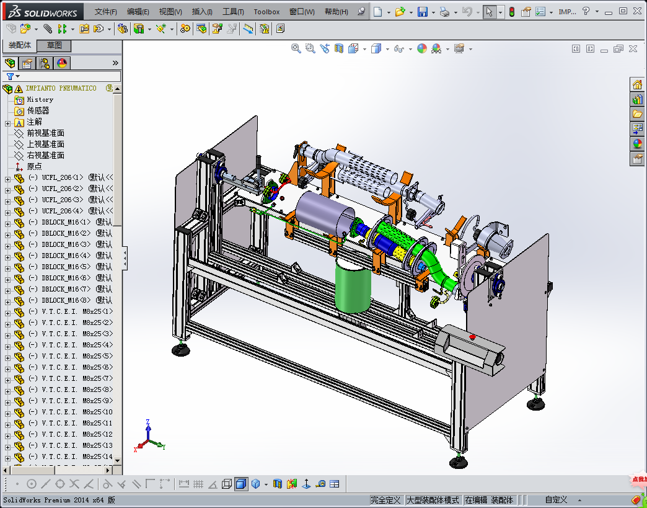Click the 大型装配体模式 status button

click(x=433, y=500)
